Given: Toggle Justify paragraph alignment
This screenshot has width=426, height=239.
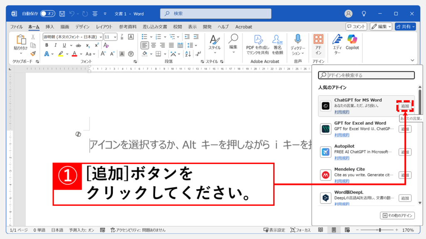Looking at the screenshot, I should (171, 45).
